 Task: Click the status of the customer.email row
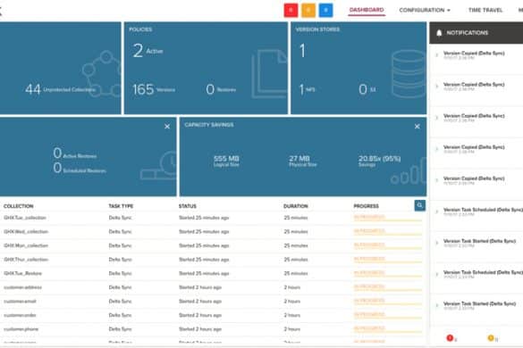pos(200,302)
